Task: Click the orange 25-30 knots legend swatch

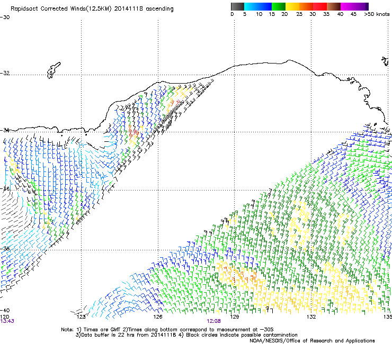Action: [306, 6]
